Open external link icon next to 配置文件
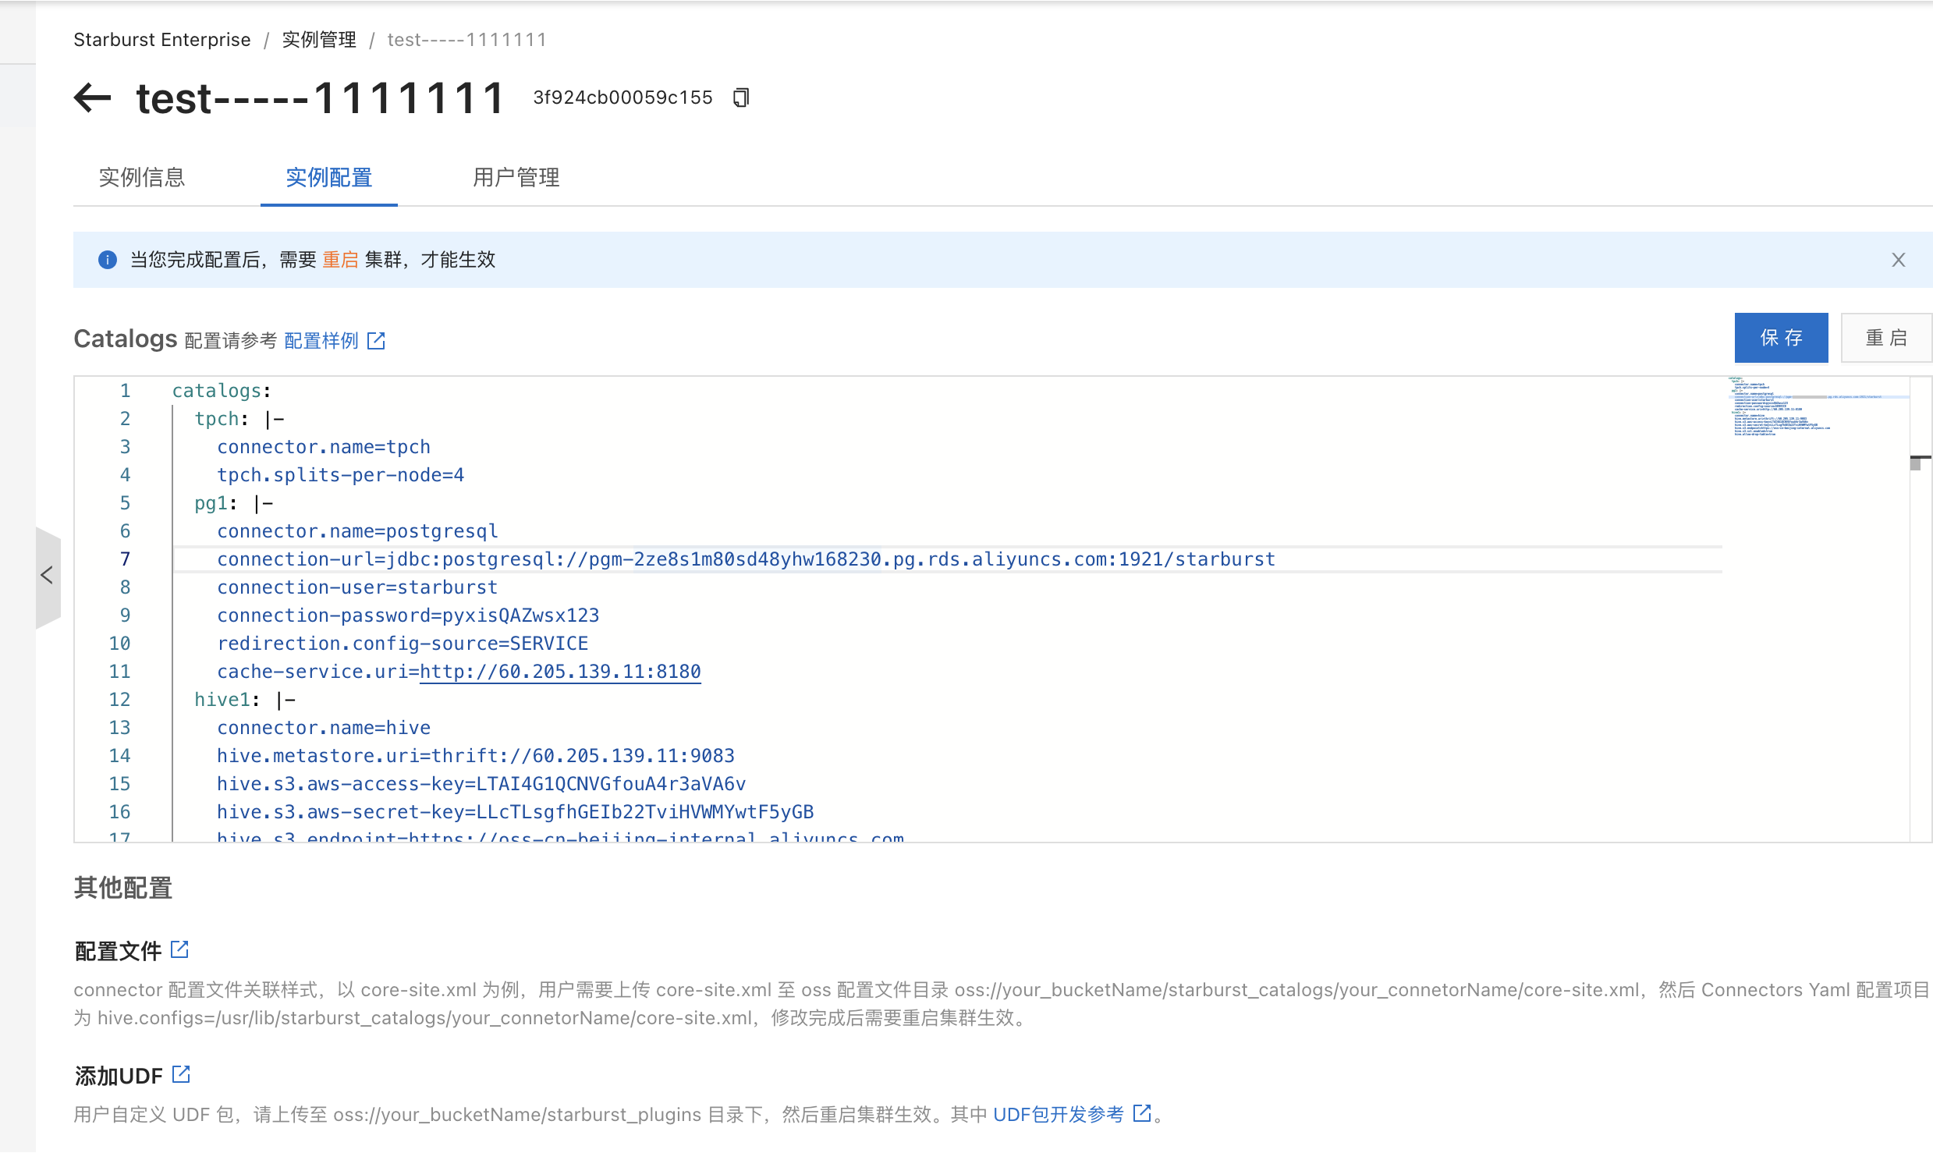The width and height of the screenshot is (1933, 1153). [179, 949]
